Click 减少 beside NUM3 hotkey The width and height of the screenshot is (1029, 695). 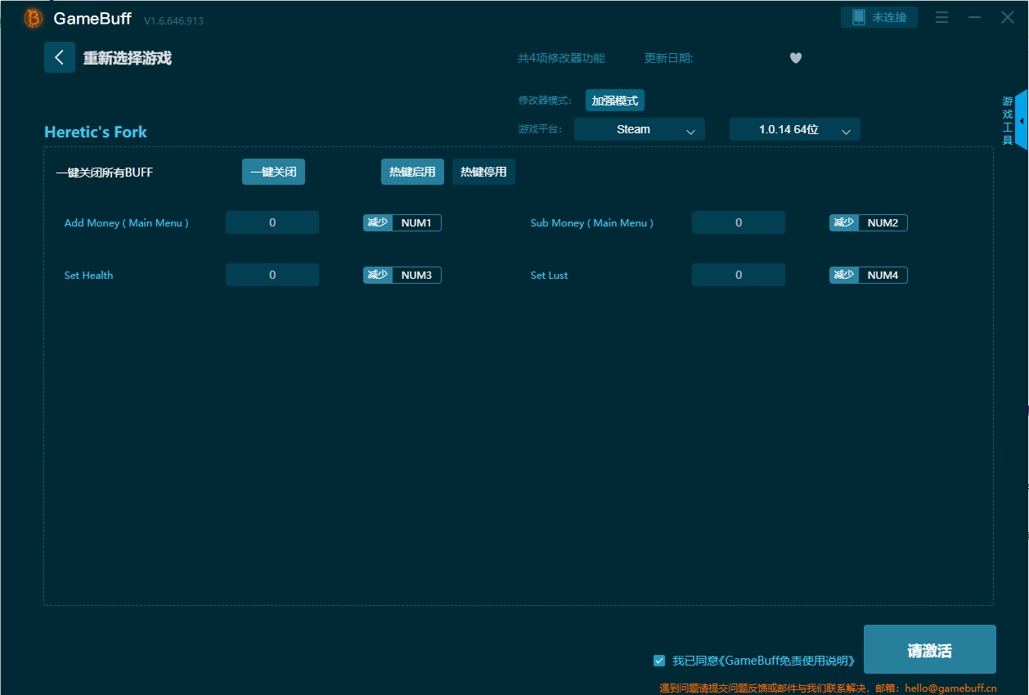(x=378, y=275)
